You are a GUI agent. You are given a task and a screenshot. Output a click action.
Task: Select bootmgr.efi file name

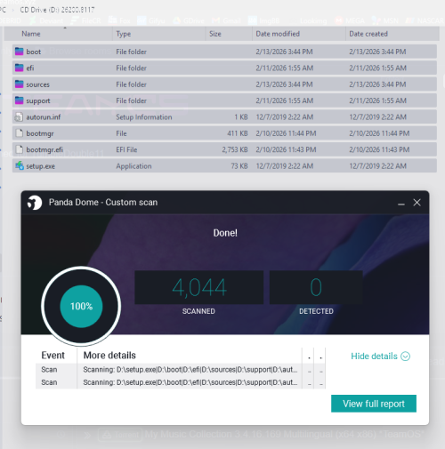tap(44, 149)
